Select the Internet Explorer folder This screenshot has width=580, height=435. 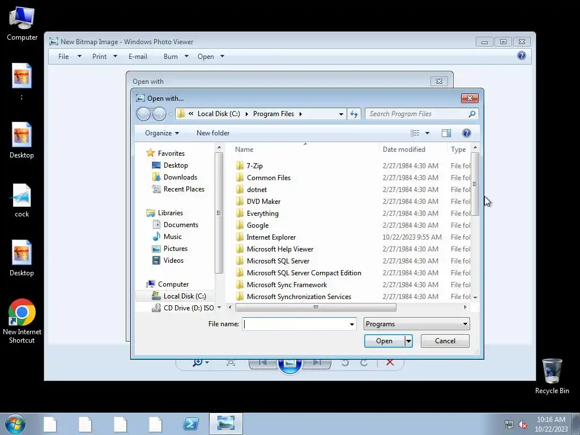(271, 237)
